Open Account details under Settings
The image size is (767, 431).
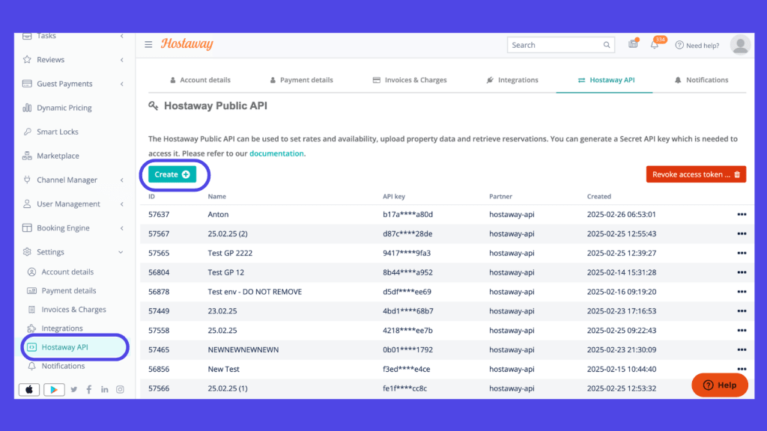[x=67, y=272]
